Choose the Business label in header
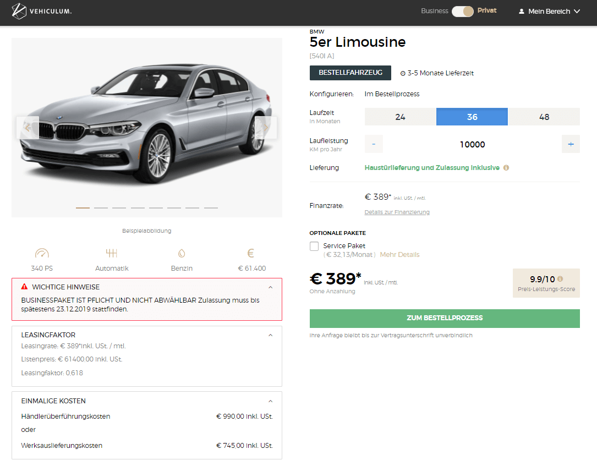597x471 pixels. click(x=435, y=11)
